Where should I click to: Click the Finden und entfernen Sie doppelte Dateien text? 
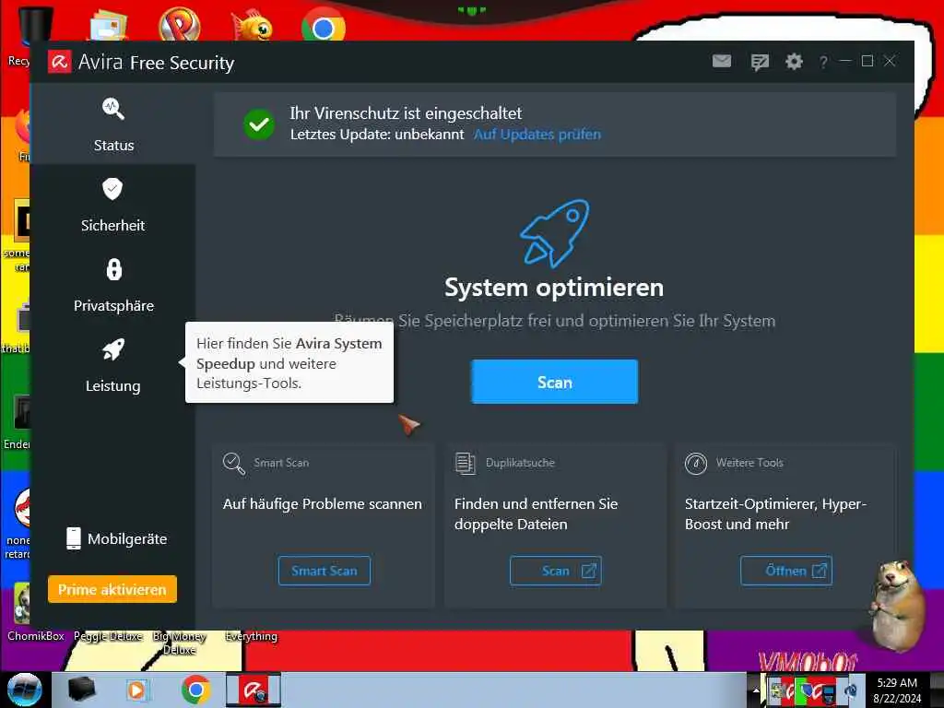pos(537,514)
